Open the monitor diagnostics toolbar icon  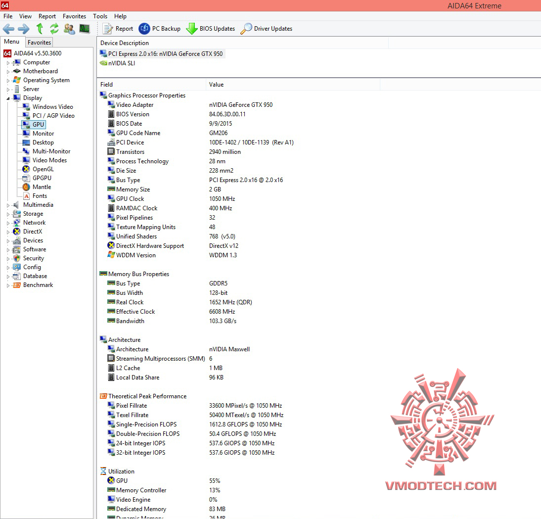pos(85,29)
